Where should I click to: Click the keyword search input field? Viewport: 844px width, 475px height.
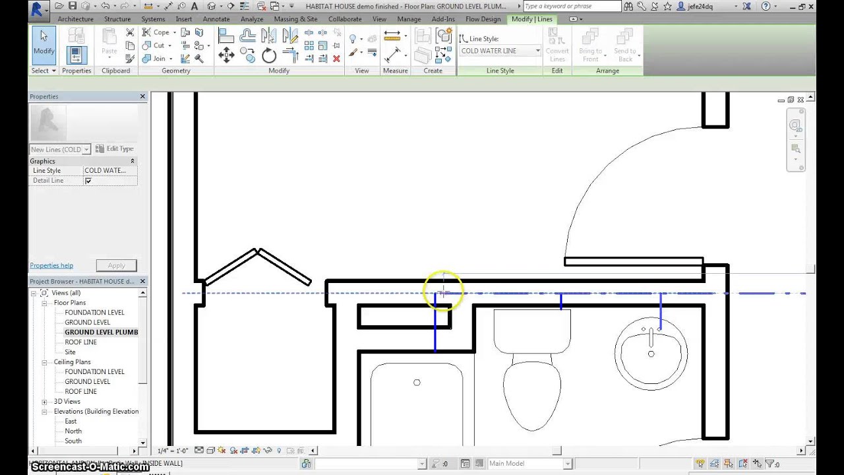(572, 6)
